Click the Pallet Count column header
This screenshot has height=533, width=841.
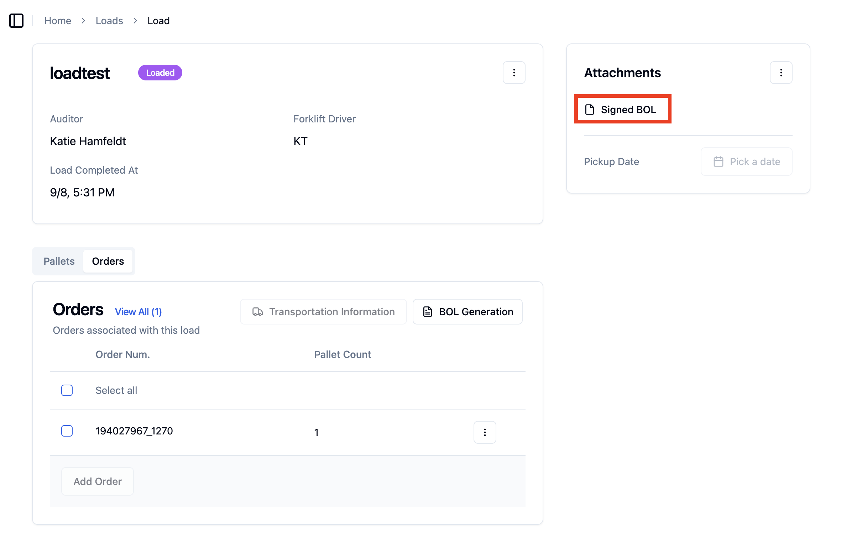pyautogui.click(x=343, y=354)
